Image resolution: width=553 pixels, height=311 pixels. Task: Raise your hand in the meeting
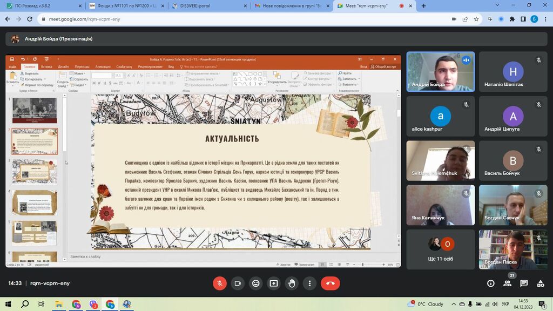pos(292,283)
